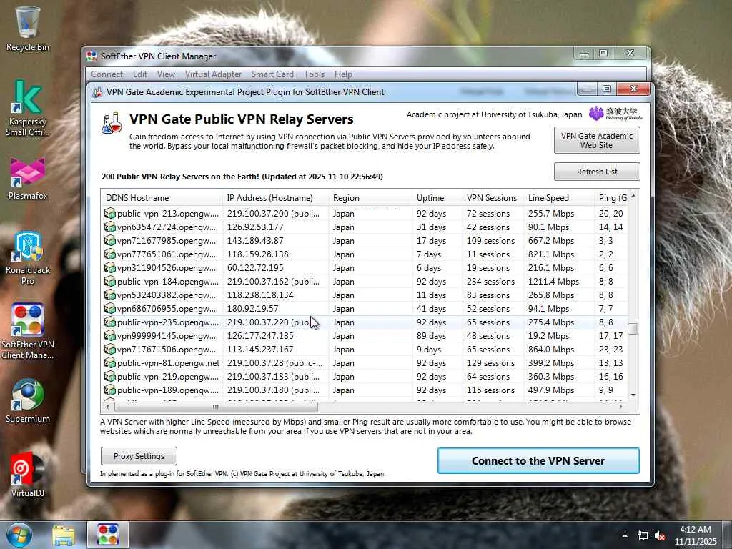The image size is (732, 549).
Task: Select IP address 126.177.247.185
Action: 260,336
